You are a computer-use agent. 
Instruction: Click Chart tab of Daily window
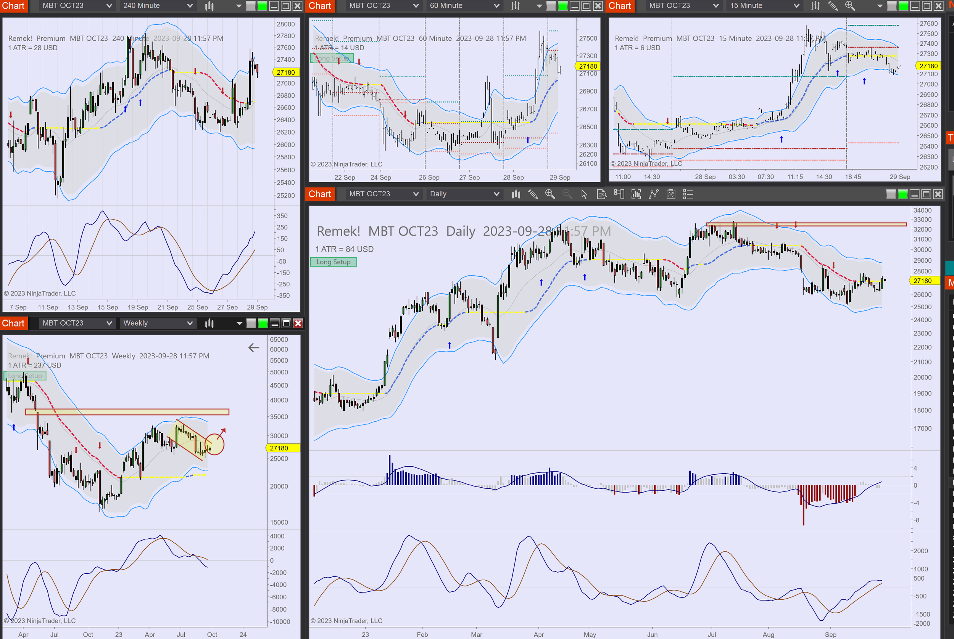[x=320, y=194]
